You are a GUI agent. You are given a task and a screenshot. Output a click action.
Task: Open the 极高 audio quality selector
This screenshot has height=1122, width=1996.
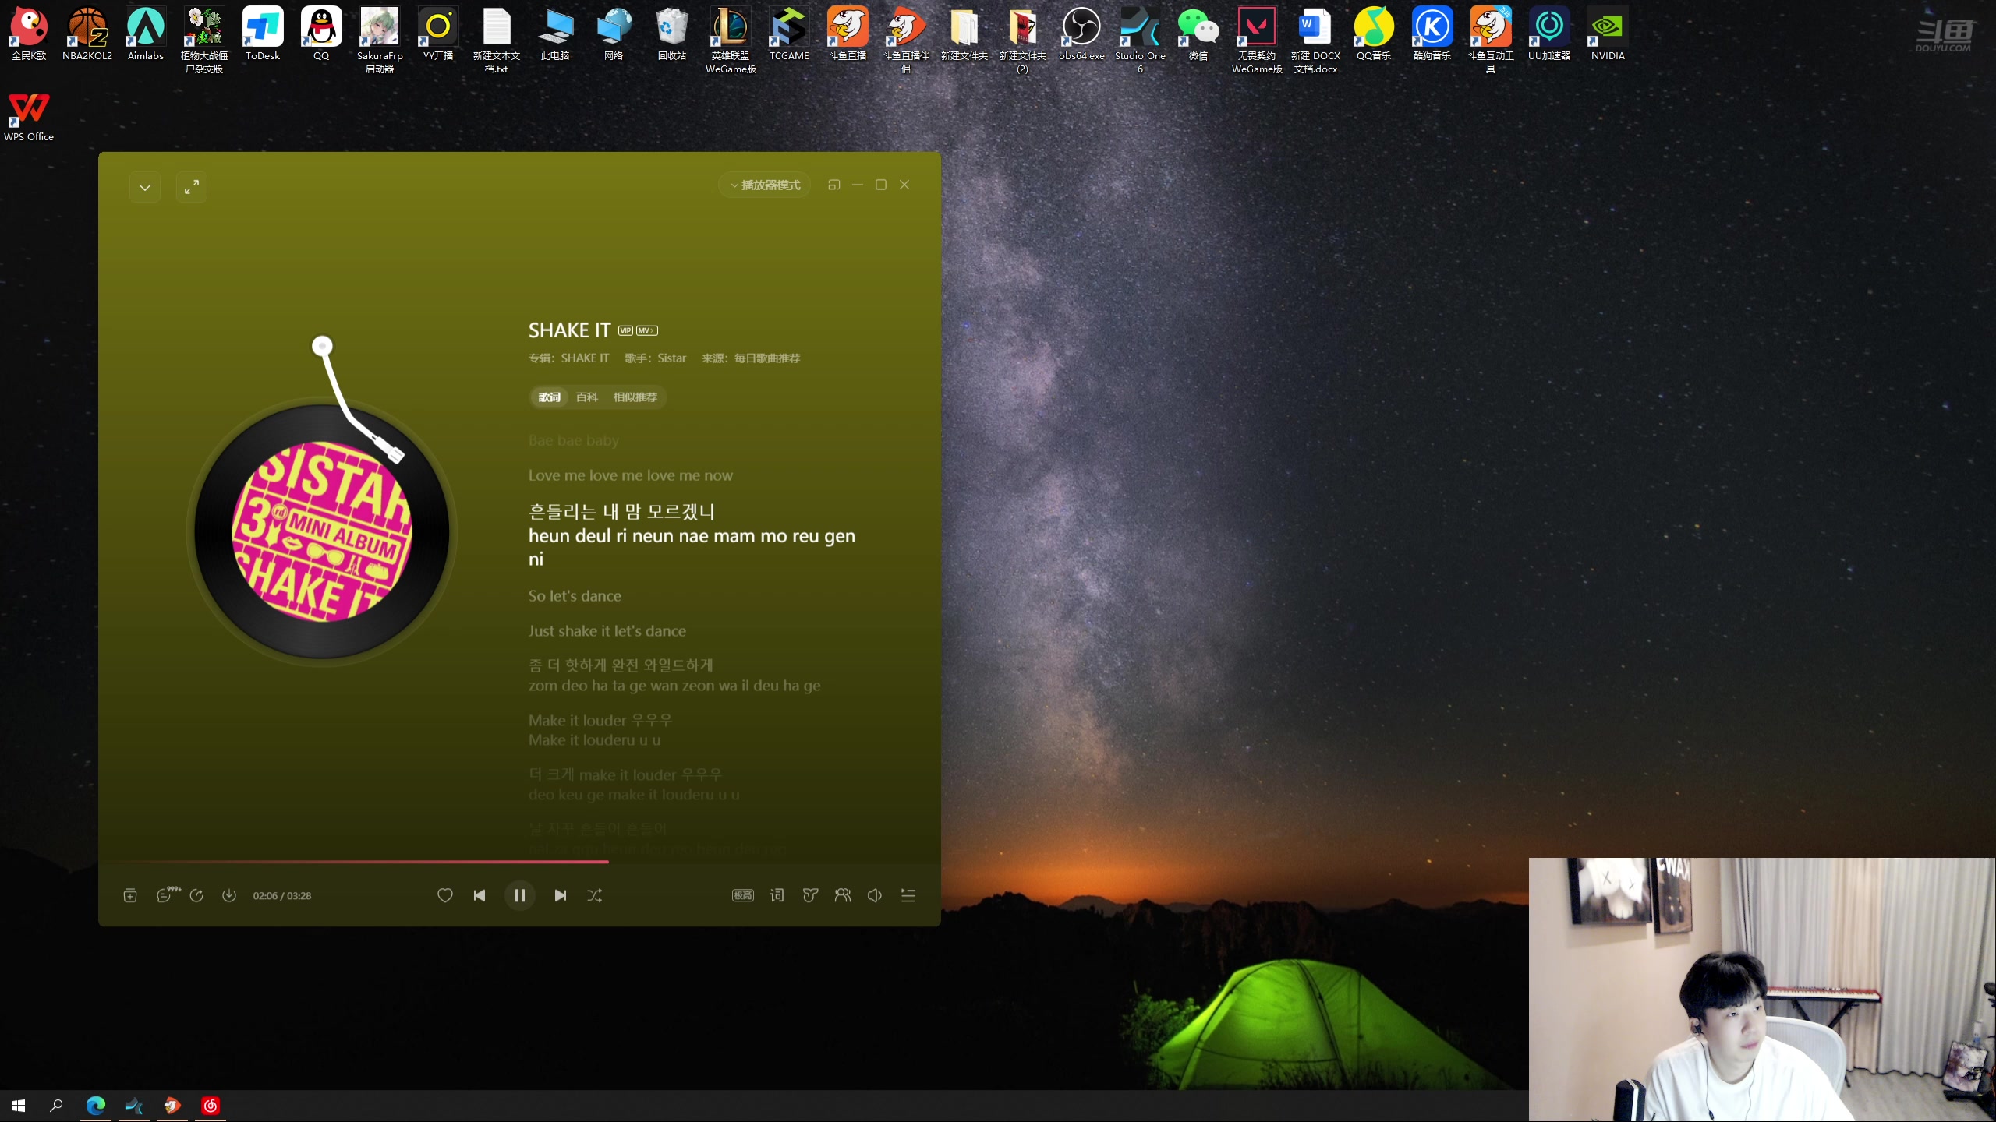742,895
